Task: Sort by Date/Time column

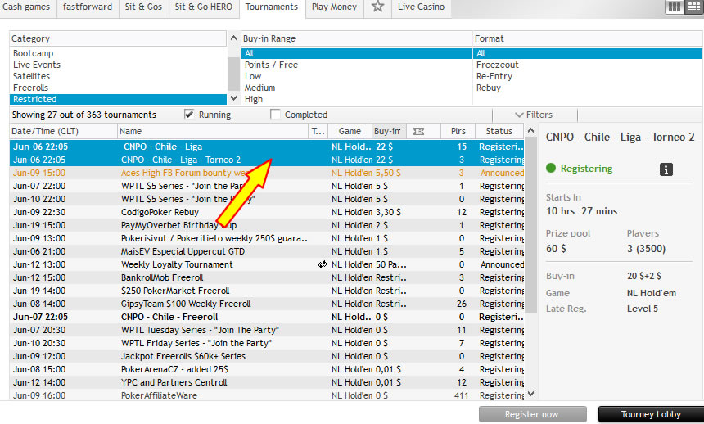Action: click(63, 131)
